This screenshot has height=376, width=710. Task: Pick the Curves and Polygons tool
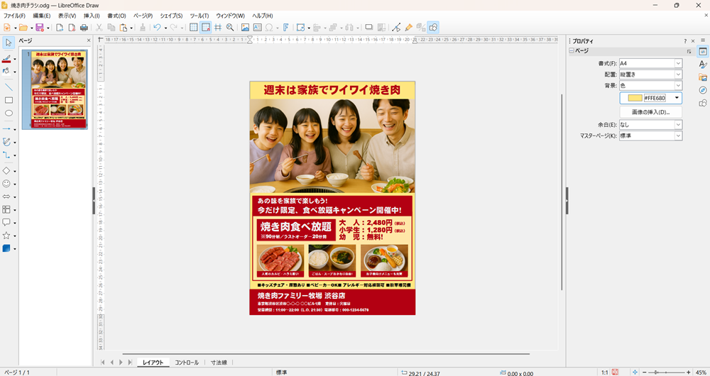pyautogui.click(x=6, y=142)
